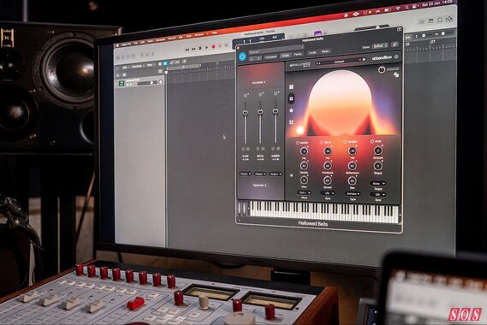Select the top sidebar icon beside the sphere
The image size is (487, 325).
(291, 86)
